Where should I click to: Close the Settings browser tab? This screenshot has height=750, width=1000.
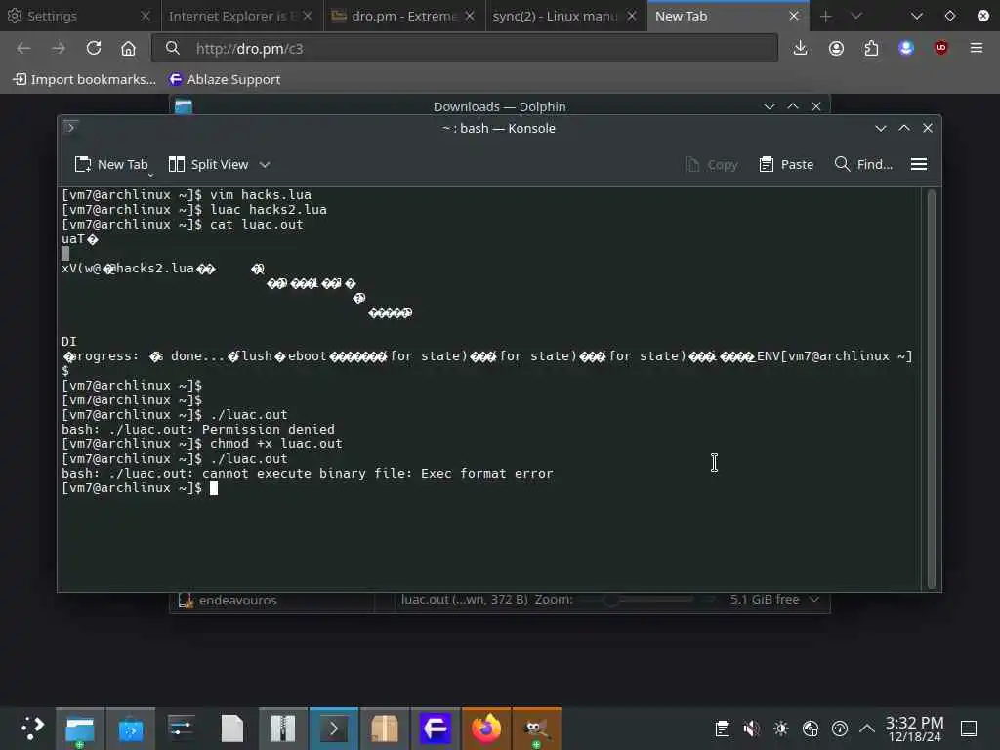tap(146, 16)
